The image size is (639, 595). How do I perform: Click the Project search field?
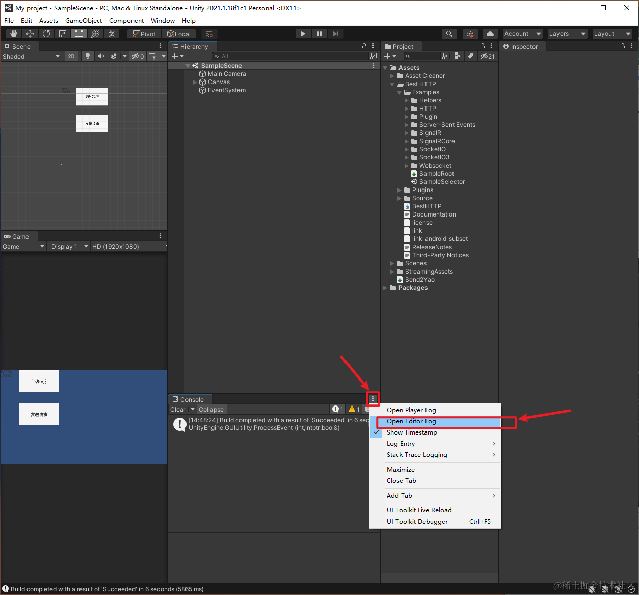(x=422, y=56)
